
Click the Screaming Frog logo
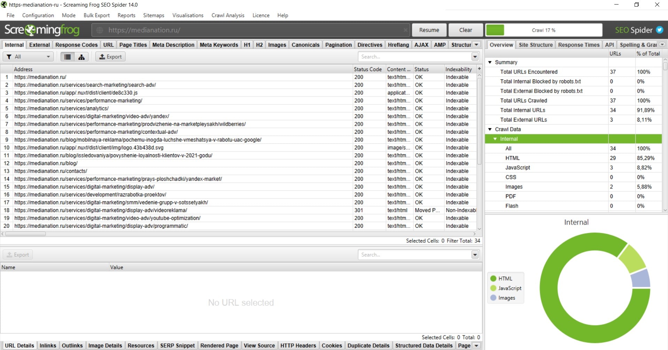click(x=42, y=30)
